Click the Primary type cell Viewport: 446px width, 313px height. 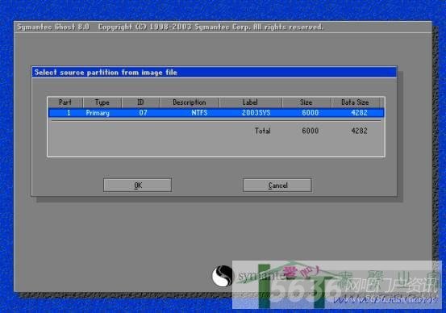click(98, 113)
